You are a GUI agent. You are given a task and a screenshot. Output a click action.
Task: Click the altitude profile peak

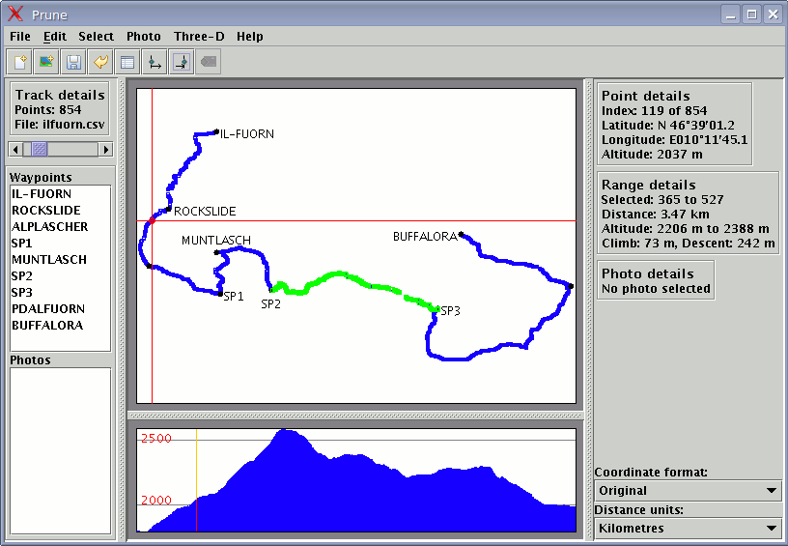point(286,431)
